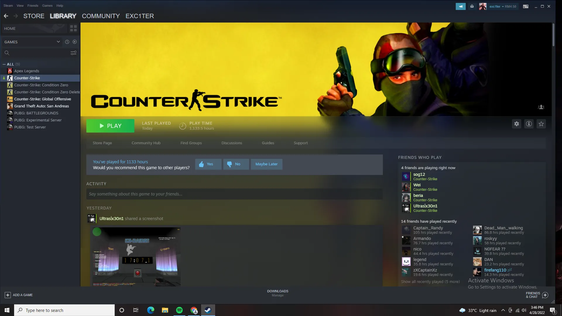Open Task View on the taskbar
562x316 pixels.
pyautogui.click(x=136, y=310)
